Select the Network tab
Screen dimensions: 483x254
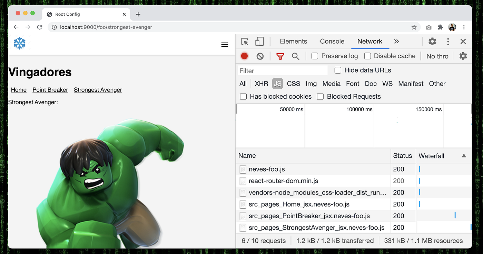pyautogui.click(x=369, y=41)
